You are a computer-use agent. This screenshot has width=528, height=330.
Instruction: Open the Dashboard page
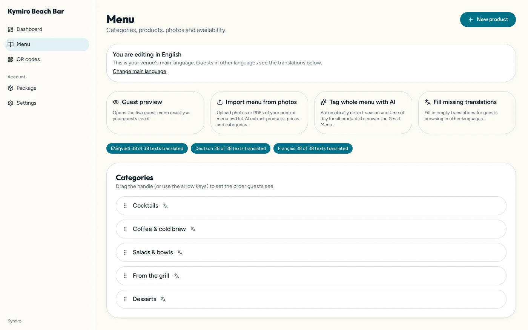[47, 29]
